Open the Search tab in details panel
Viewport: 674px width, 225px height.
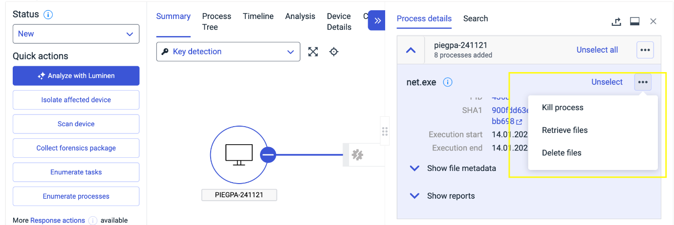476,19
